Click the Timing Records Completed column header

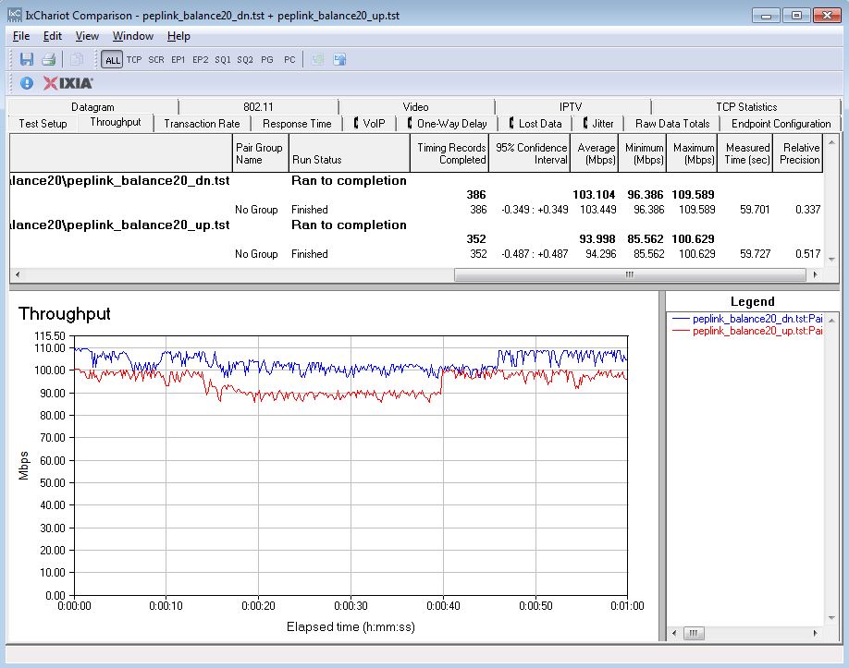tap(449, 153)
